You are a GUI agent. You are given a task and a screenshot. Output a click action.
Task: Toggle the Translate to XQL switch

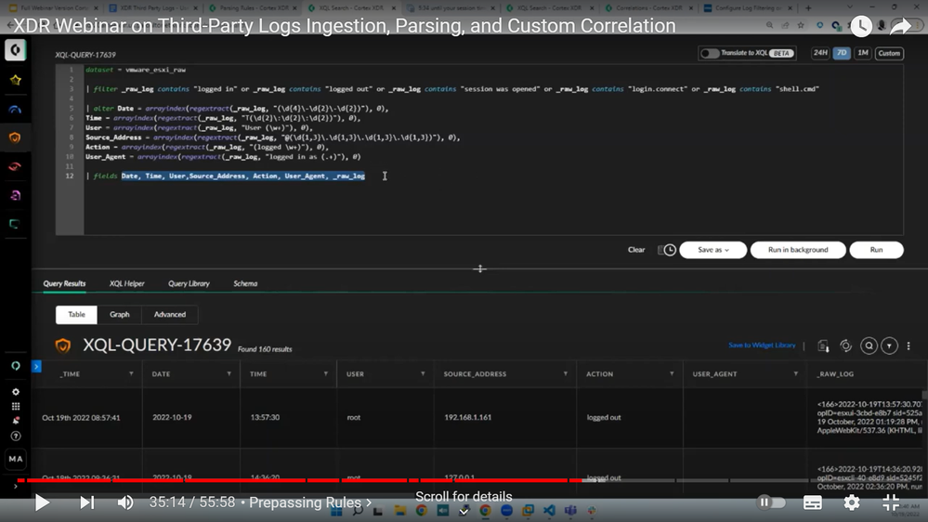coord(711,53)
